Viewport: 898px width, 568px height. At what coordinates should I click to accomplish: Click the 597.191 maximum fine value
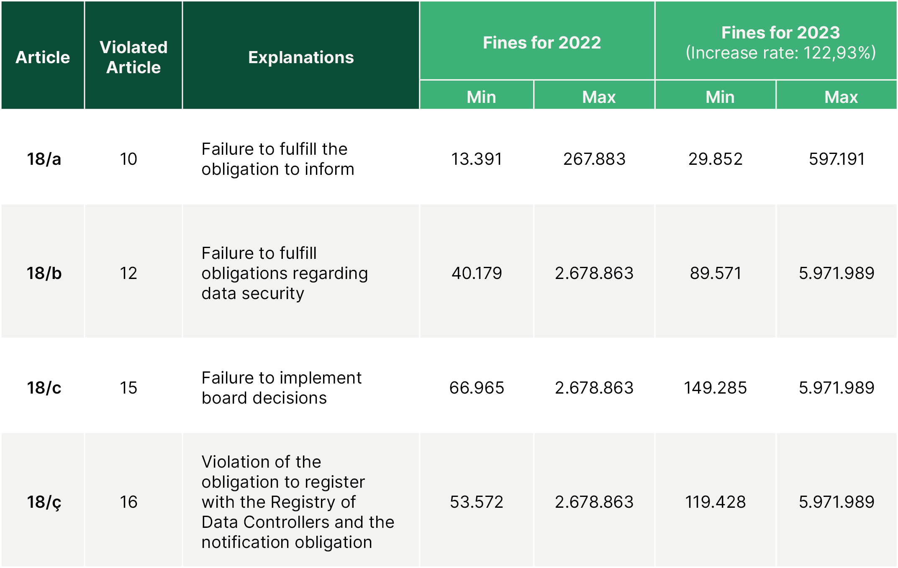(x=836, y=159)
